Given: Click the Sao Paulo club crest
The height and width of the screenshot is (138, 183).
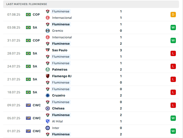Looking at the screenshot, I should point(48,50).
